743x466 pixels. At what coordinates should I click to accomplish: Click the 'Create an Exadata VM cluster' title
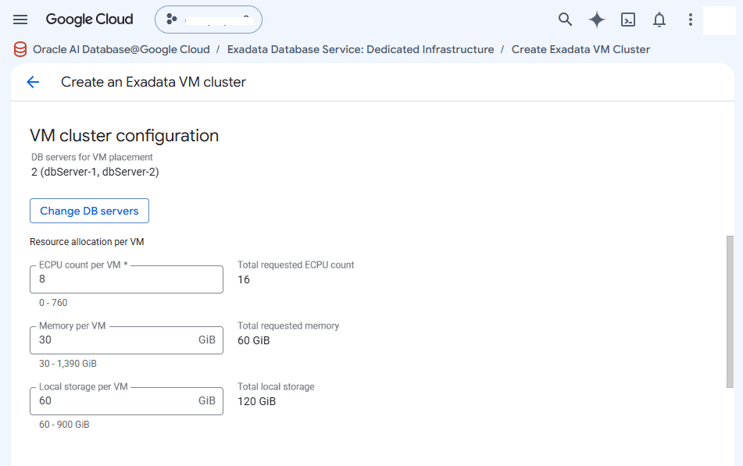tap(154, 82)
